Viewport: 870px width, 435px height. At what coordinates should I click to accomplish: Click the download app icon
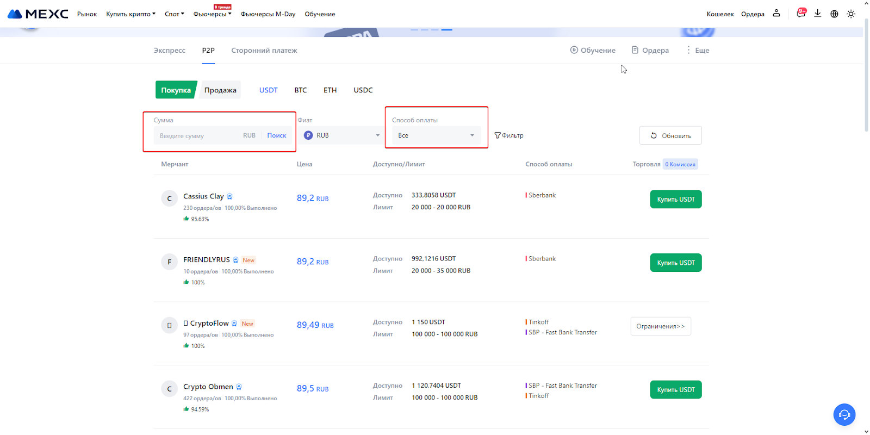(x=817, y=14)
